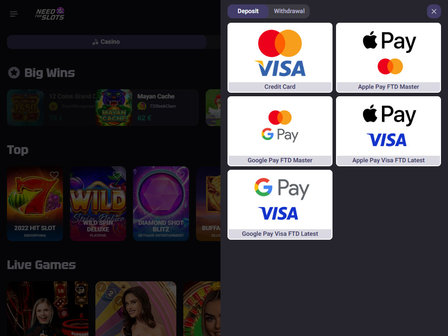Choose Apple Pay Visa FTD Latest
The image size is (448, 336).
point(388,131)
